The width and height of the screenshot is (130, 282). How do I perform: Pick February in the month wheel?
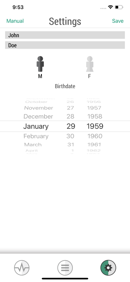pyautogui.click(x=36, y=136)
